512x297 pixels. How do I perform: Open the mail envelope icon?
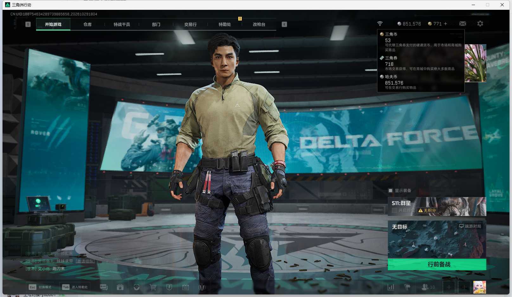463,24
